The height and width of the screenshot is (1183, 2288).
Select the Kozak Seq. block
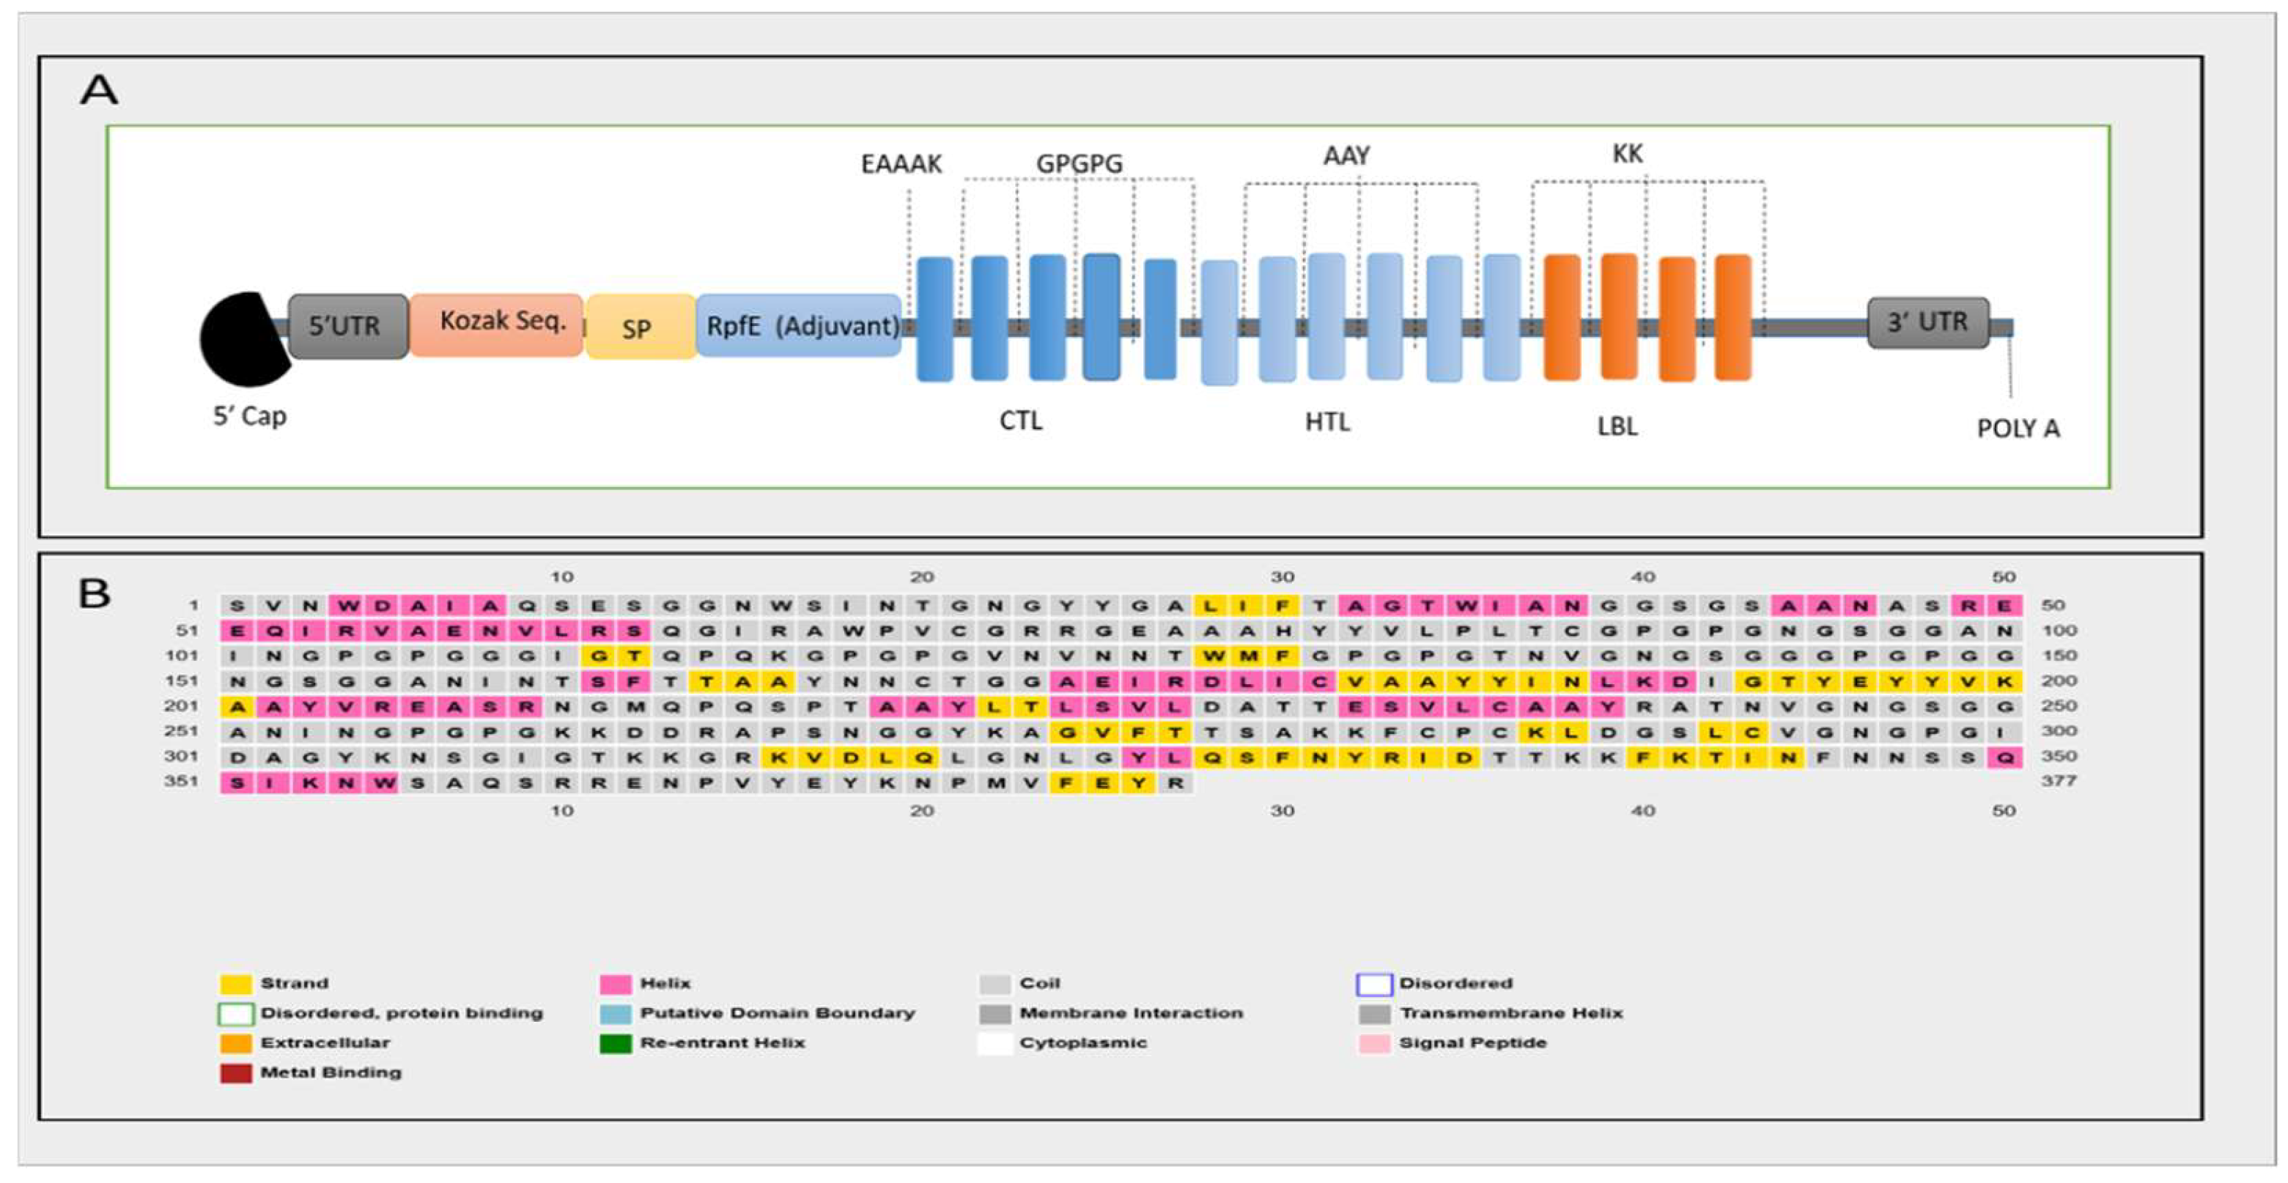pyautogui.click(x=495, y=326)
